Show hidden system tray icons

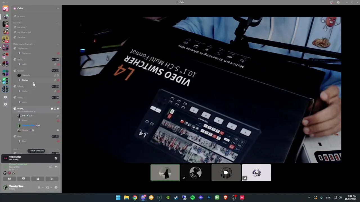click(x=309, y=198)
